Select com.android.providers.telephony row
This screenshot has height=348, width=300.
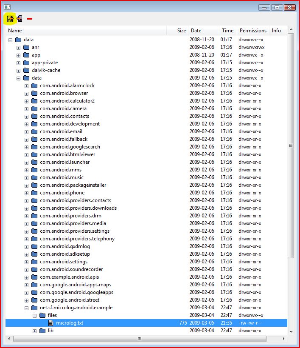tap(146, 239)
